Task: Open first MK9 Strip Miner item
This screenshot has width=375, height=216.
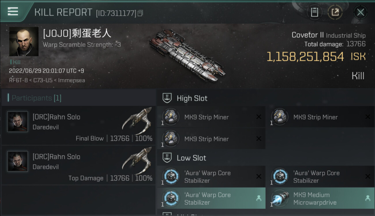Action: [211, 117]
